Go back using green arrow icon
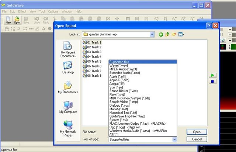236x152 pixels. click(x=161, y=35)
